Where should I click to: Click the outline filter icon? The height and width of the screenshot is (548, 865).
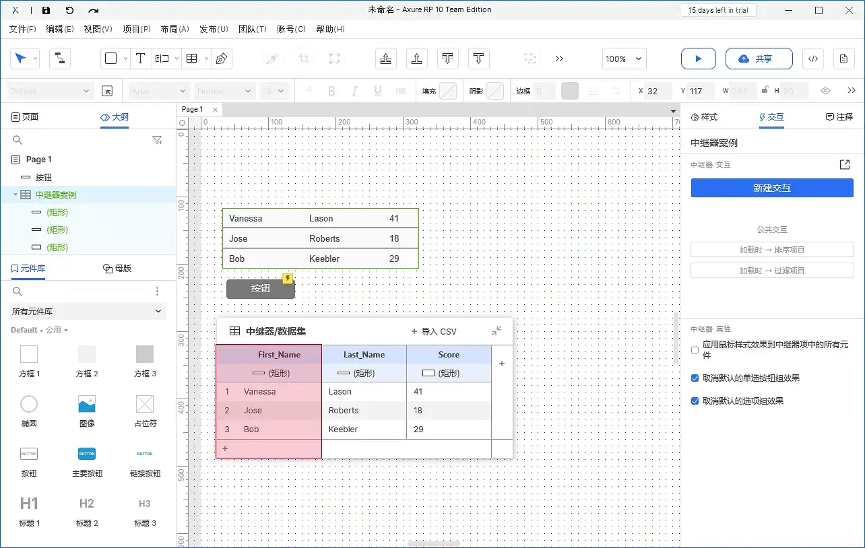(x=157, y=140)
